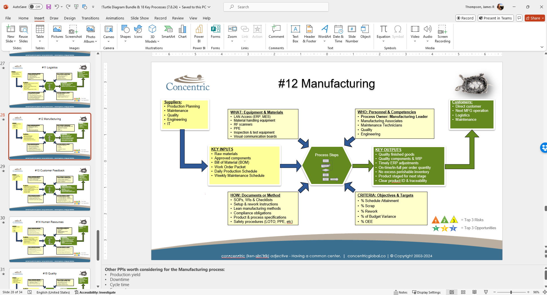Screen dimensions: 547x295
Task: Click the Date & Time icon
Action: (338, 34)
